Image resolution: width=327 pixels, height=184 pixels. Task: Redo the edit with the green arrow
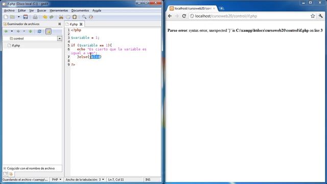51,17
